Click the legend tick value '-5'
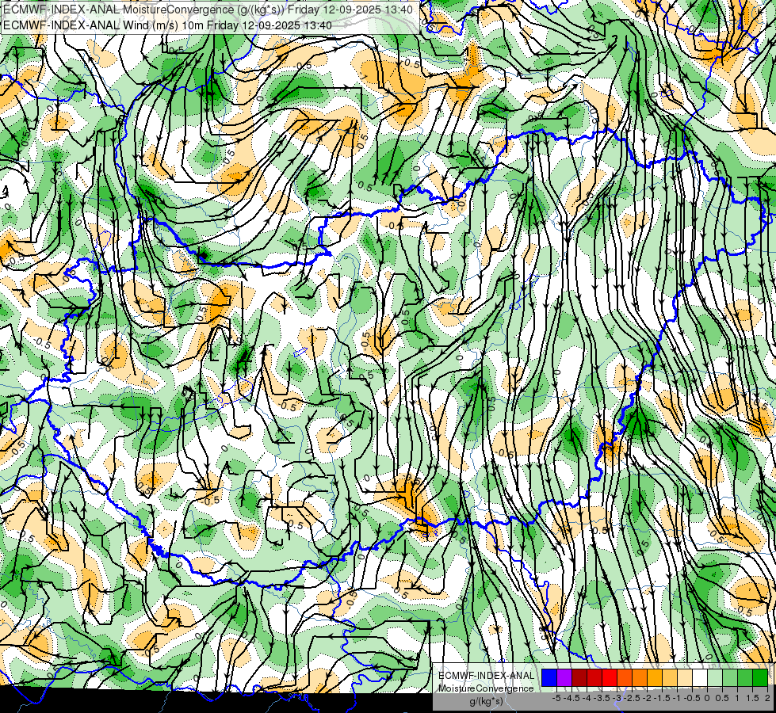Image resolution: width=776 pixels, height=713 pixels. point(556,698)
